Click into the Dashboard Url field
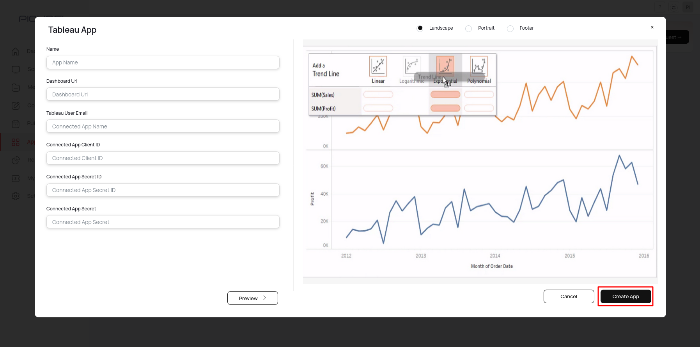The height and width of the screenshot is (347, 700). click(163, 94)
